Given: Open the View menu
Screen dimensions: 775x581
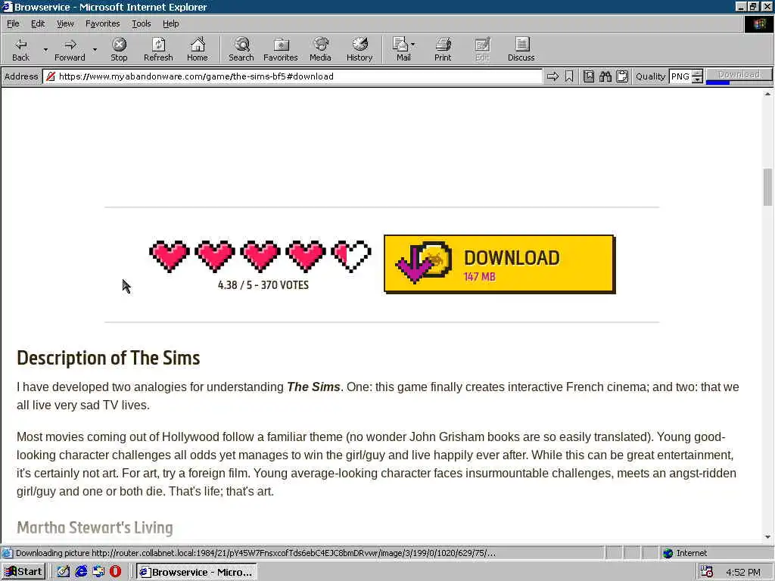Looking at the screenshot, I should pyautogui.click(x=65, y=23).
